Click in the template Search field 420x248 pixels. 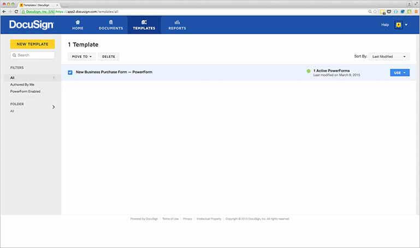tap(34, 55)
